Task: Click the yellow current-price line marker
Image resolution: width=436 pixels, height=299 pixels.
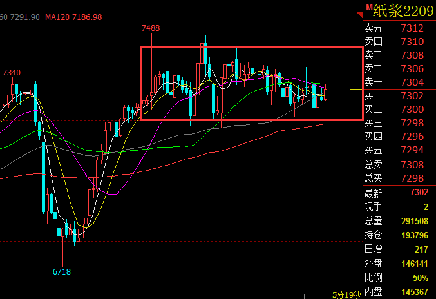Action: pyautogui.click(x=356, y=90)
